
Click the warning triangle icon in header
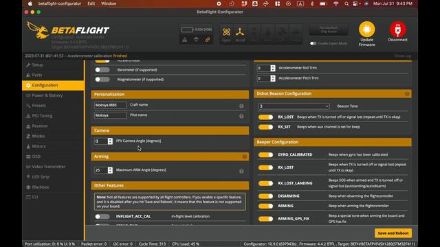185,40
